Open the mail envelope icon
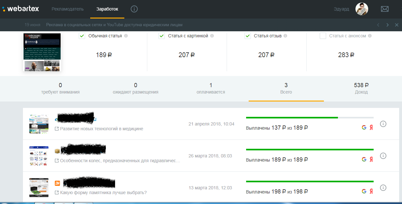The width and height of the screenshot is (402, 204). pos(384,9)
